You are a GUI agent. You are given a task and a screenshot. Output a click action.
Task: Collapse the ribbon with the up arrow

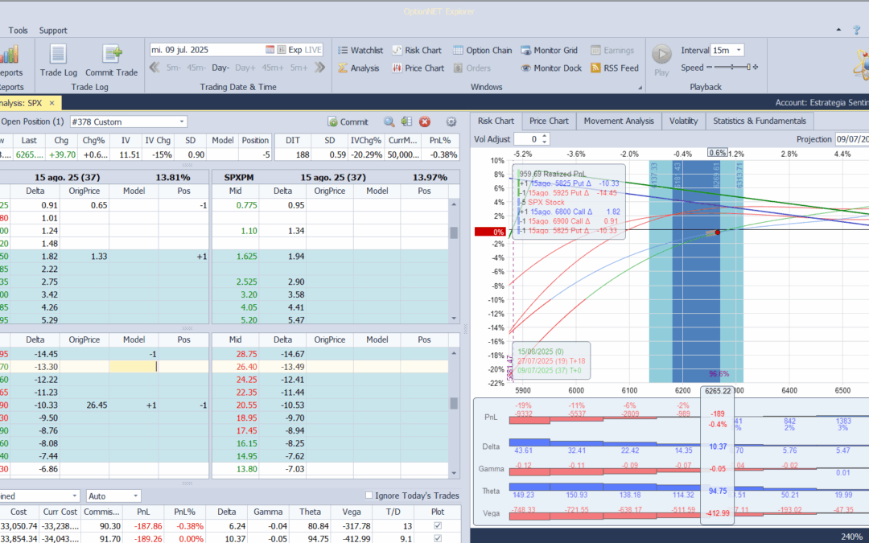tap(838, 30)
